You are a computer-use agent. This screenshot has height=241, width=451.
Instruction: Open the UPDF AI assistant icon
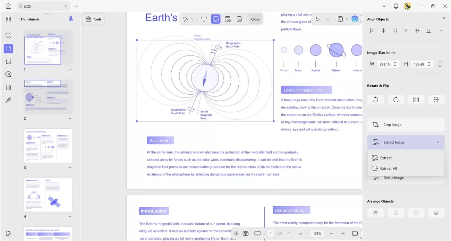355,19
